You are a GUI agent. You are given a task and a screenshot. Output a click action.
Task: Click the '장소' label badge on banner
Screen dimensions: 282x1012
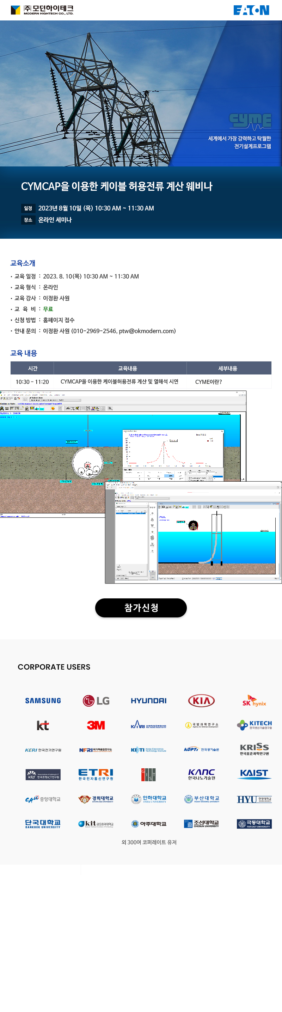pyautogui.click(x=28, y=220)
